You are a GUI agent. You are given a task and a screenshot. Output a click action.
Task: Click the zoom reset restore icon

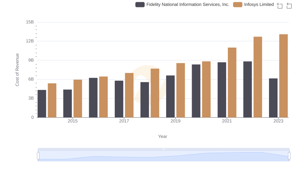[x=289, y=6]
